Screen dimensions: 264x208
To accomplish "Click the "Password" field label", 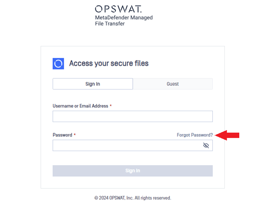I will pos(62,135).
